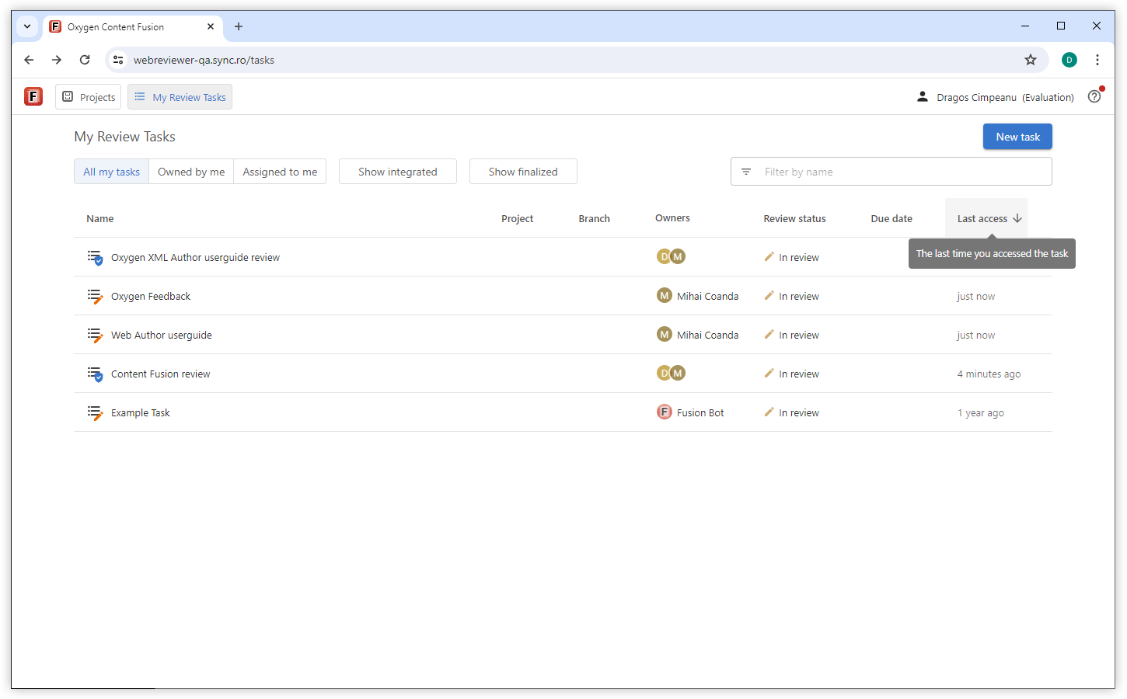Open My Review Tasks section

(180, 97)
